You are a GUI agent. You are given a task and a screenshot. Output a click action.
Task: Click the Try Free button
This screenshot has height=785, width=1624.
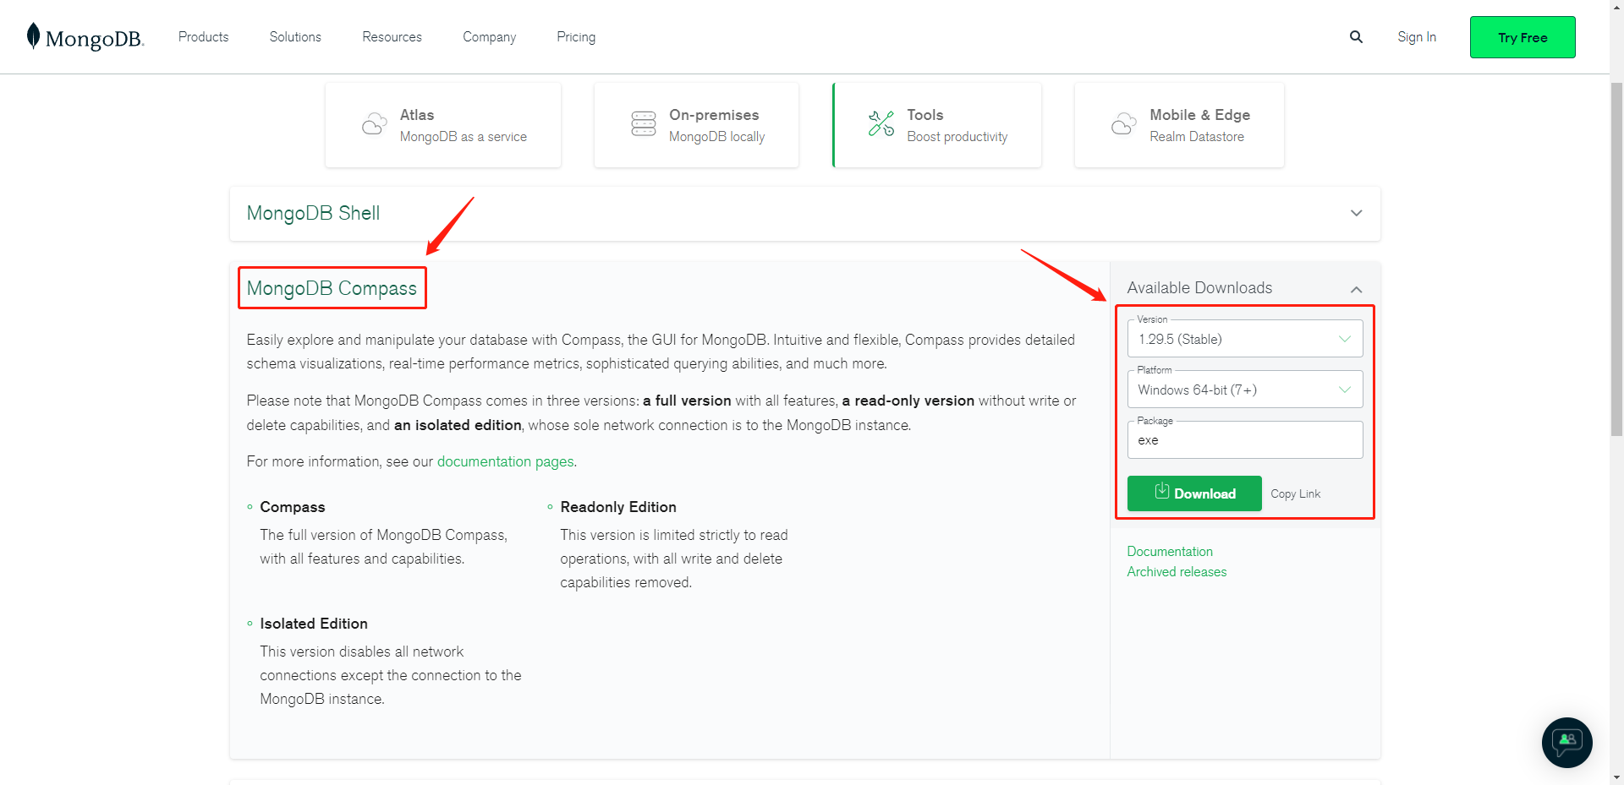coord(1522,37)
